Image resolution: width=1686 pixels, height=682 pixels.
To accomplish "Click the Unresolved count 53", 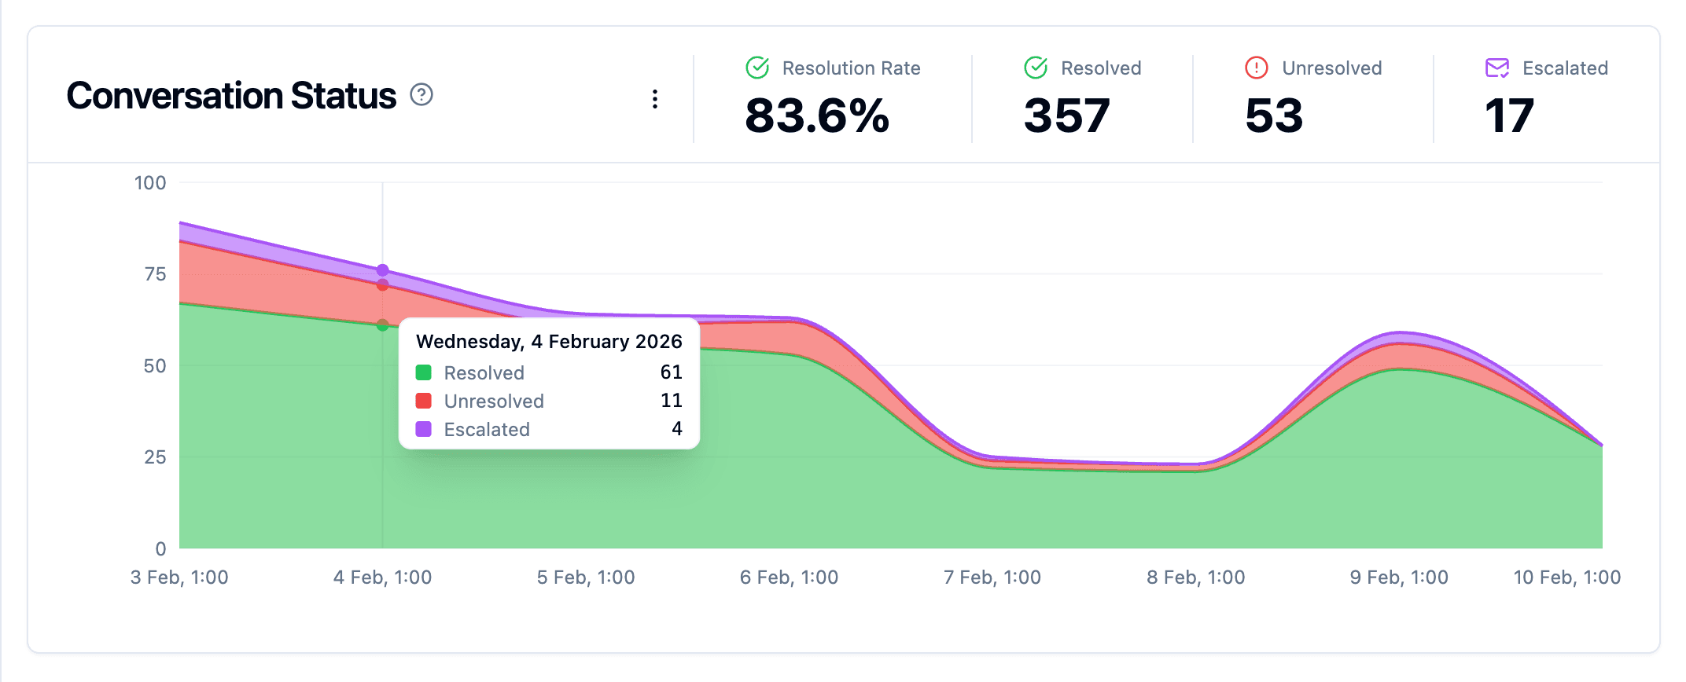I will point(1274,115).
